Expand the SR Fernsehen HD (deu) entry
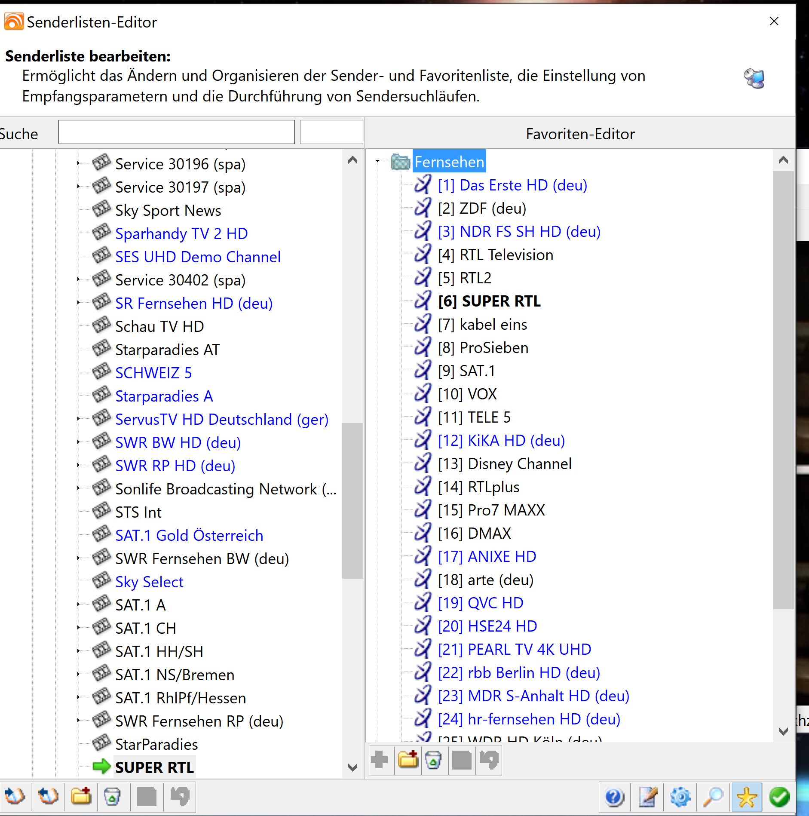809x816 pixels. coord(78,303)
